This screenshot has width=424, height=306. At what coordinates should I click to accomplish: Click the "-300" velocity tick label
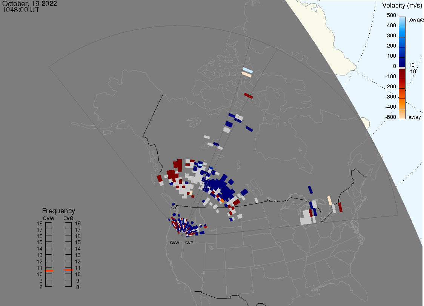click(390, 97)
